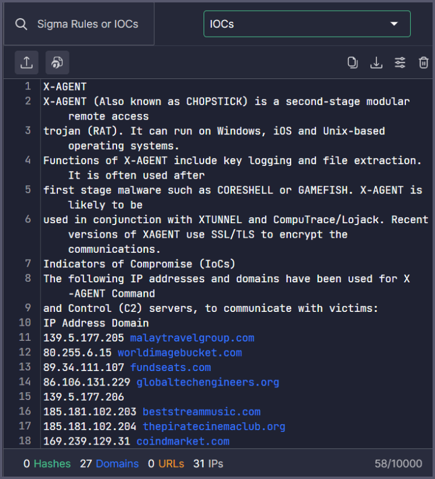Click the Hashes count in status bar
The width and height of the screenshot is (435, 479).
pyautogui.click(x=47, y=464)
